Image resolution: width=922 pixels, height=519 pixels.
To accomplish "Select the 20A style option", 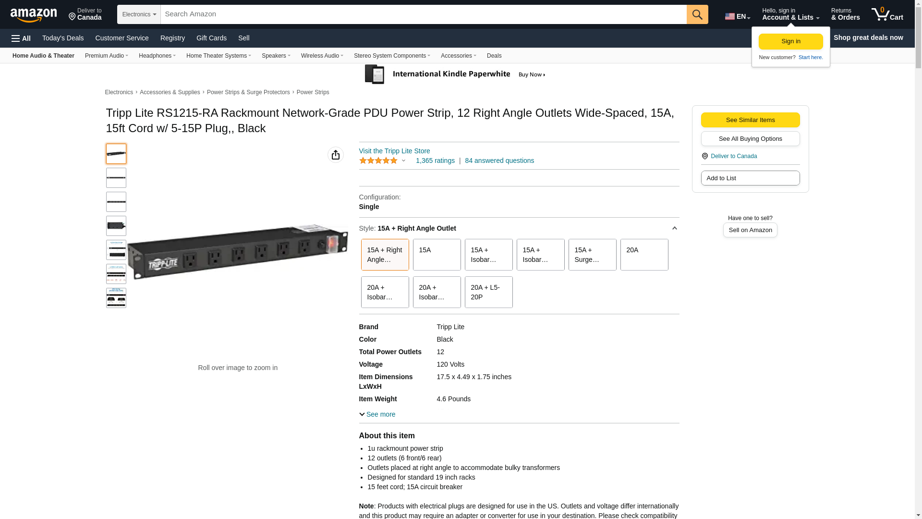I will (x=644, y=255).
